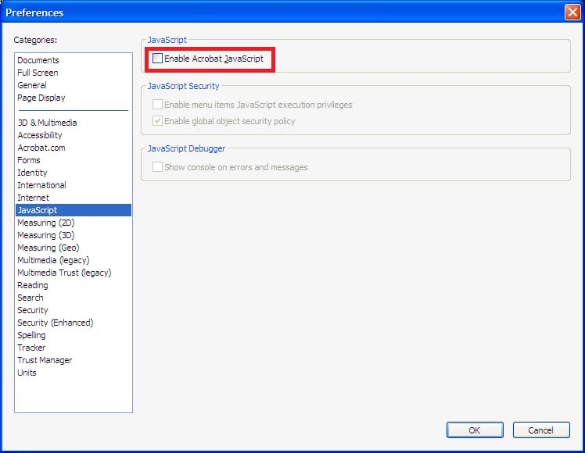
Task: Choose the General category
Action: coord(32,85)
